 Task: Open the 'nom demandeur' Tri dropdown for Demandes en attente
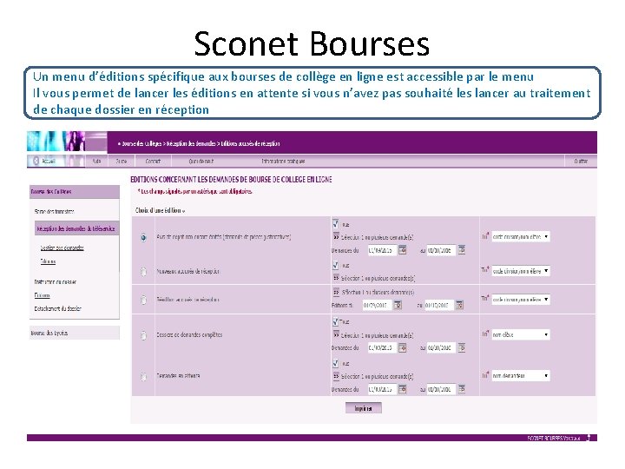pos(521,376)
